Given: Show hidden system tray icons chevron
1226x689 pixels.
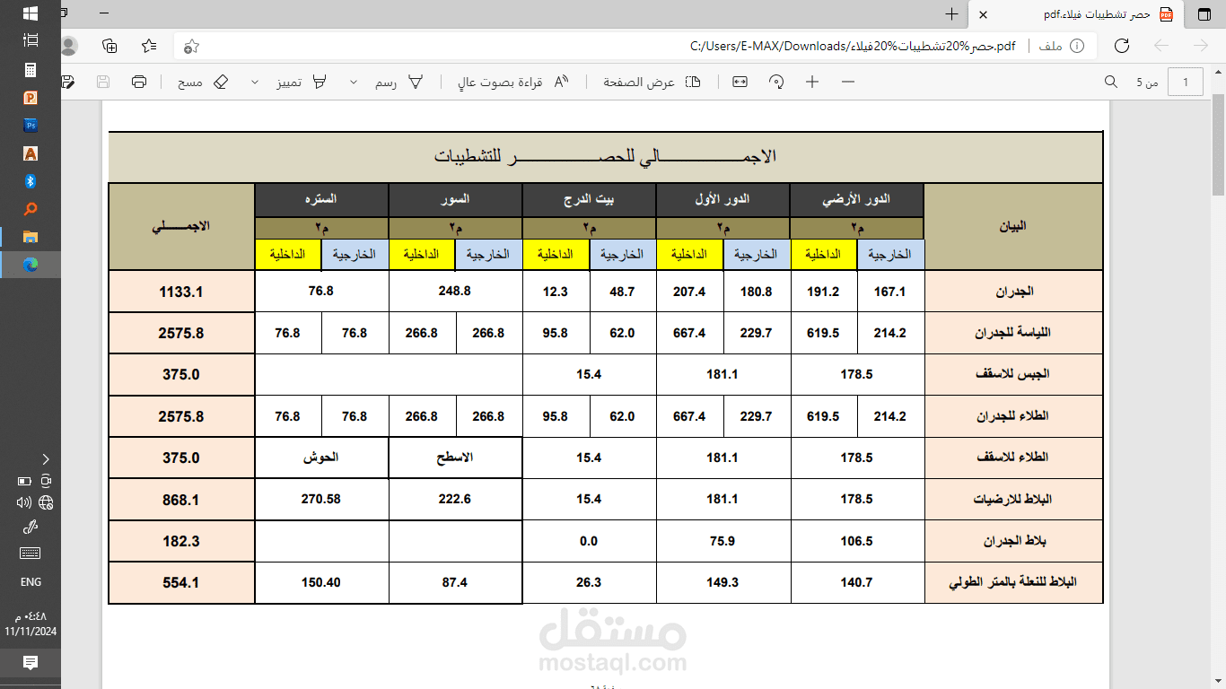Looking at the screenshot, I should (46, 458).
